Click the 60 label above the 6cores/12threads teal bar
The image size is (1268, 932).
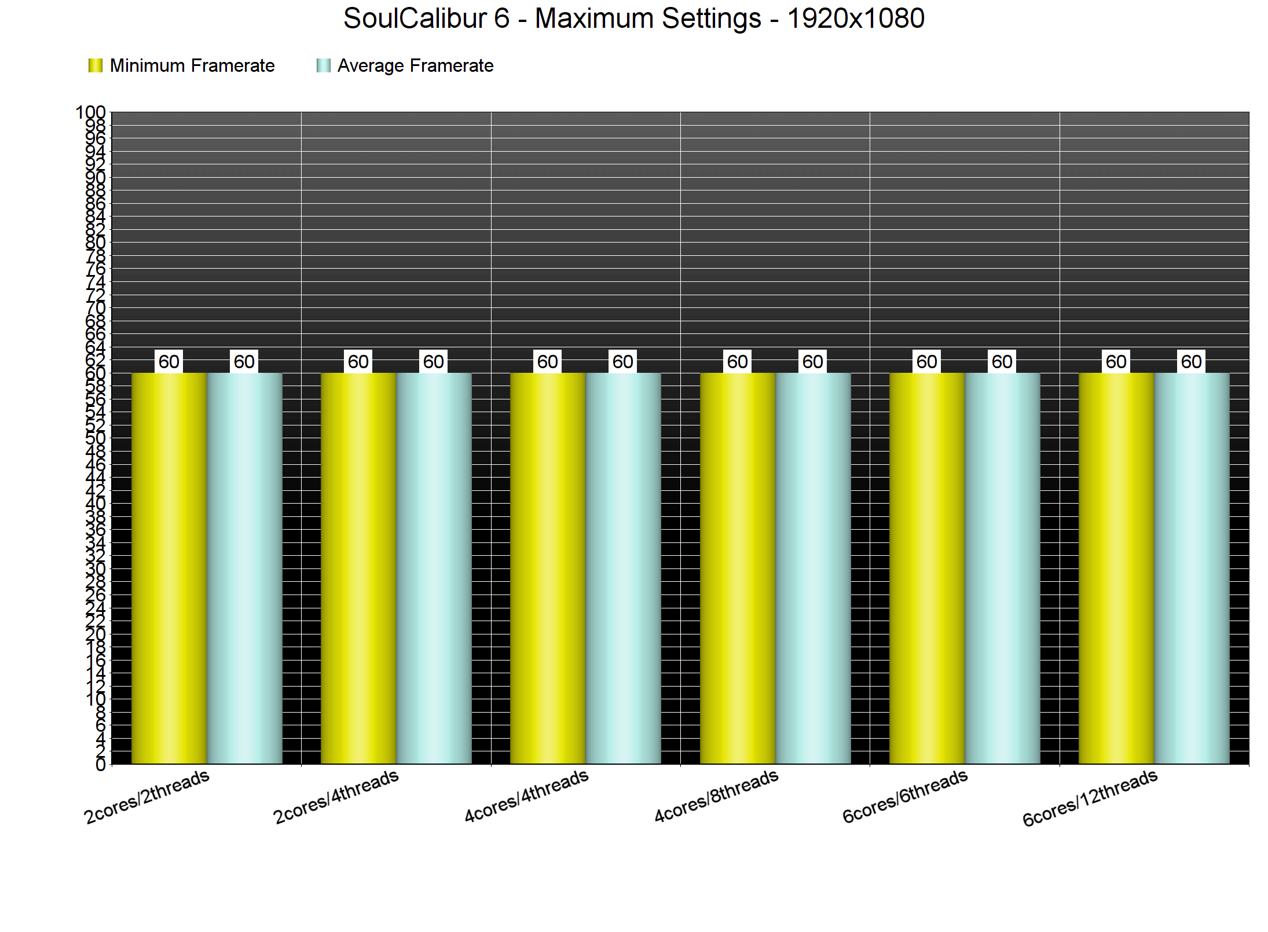coord(1192,362)
